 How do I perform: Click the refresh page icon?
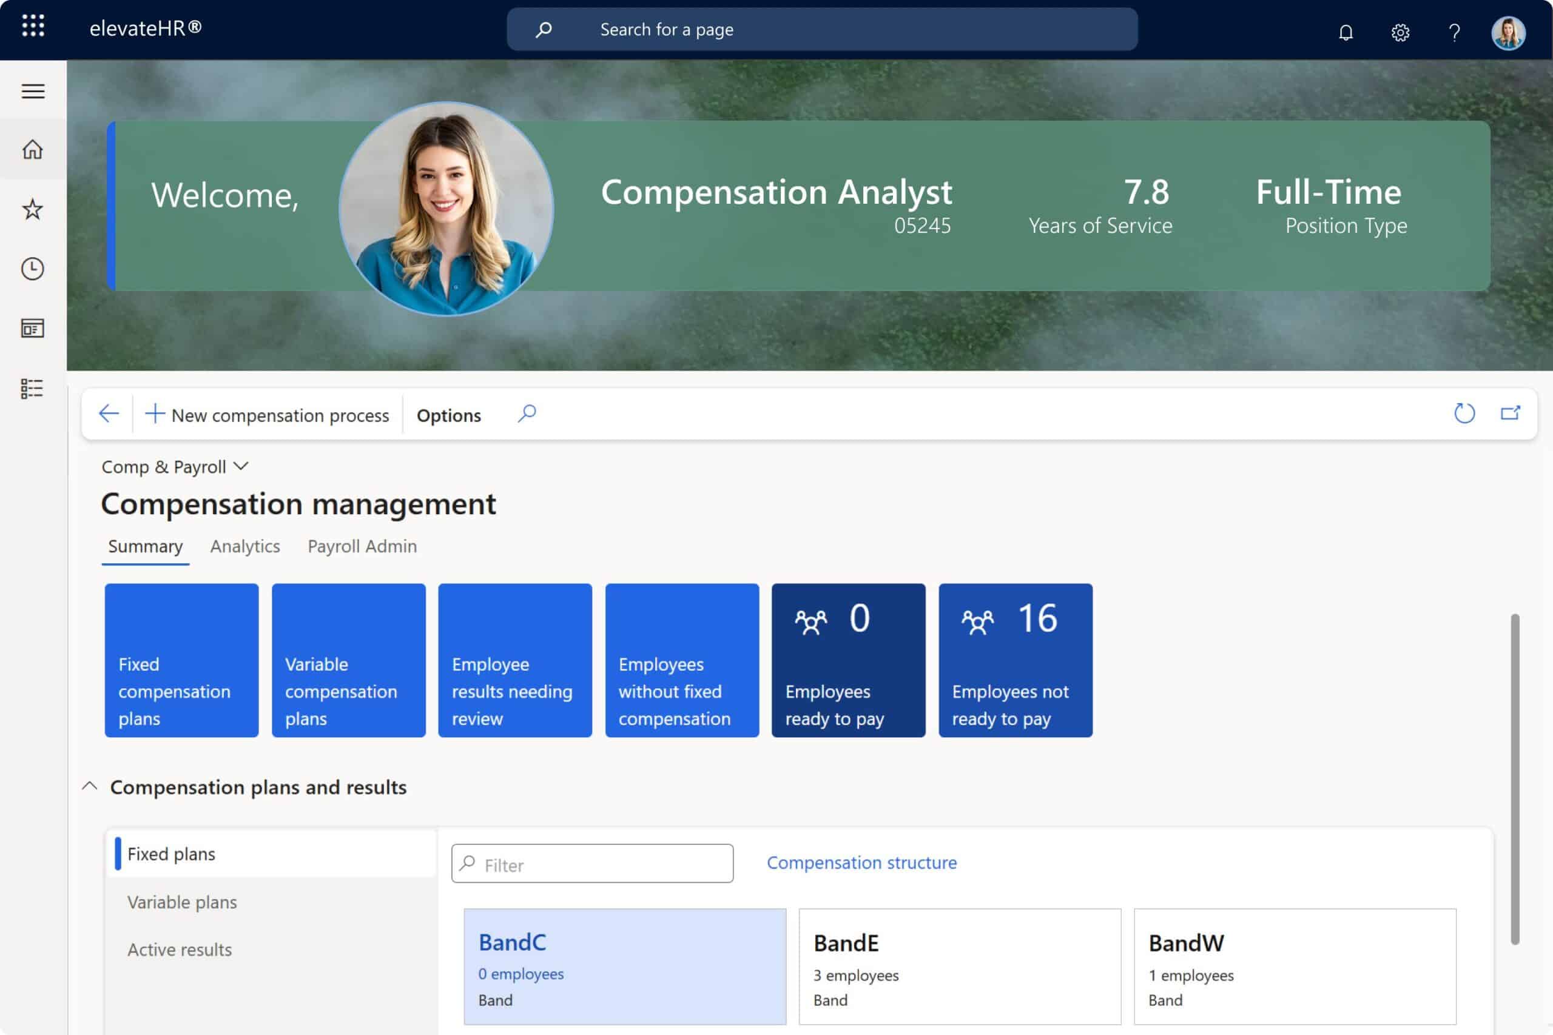[1464, 414]
